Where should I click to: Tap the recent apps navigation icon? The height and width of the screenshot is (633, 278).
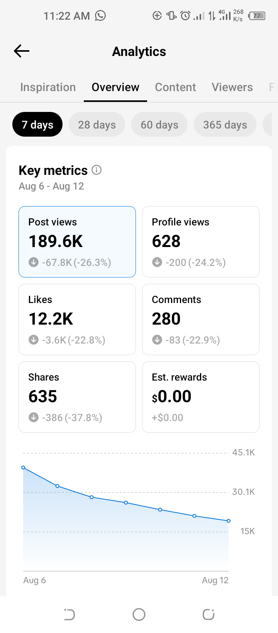pos(208,614)
